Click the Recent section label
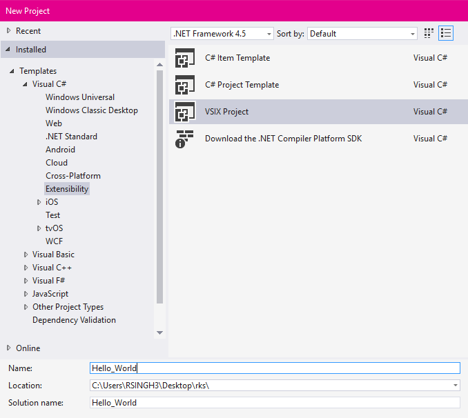Image resolution: width=468 pixels, height=418 pixels. click(28, 31)
